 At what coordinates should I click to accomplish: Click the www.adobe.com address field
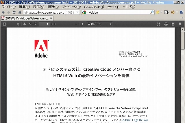pos(46,12)
